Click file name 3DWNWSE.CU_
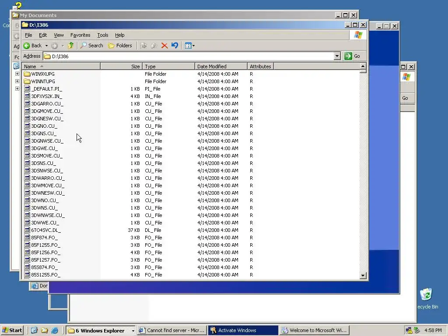The image size is (448, 336). pos(48,215)
